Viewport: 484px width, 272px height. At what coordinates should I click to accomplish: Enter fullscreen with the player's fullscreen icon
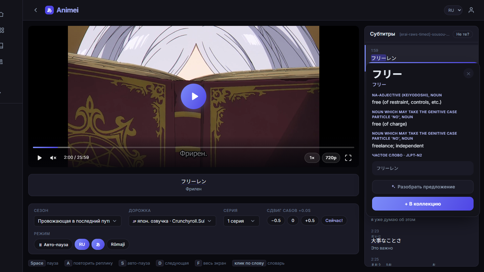(348, 157)
